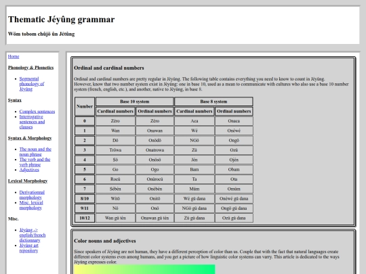Open the Home link in sidebar
Viewport: 366px width, 274px height.
[x=14, y=56]
